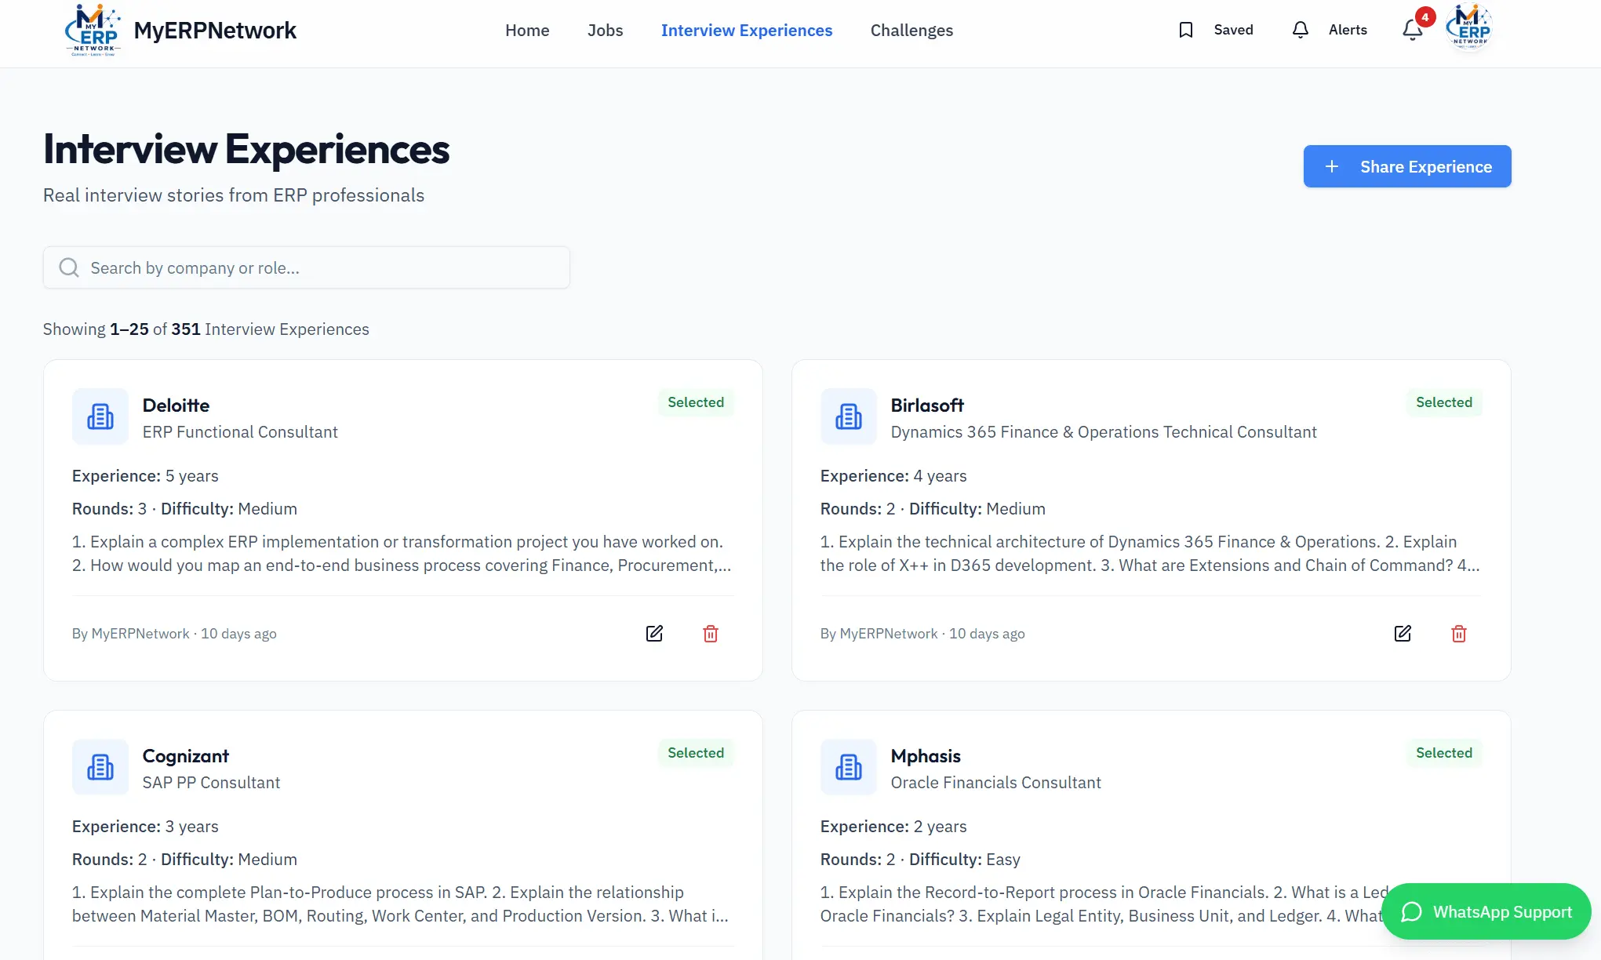Open the Saved bookmark icon
The height and width of the screenshot is (960, 1601).
pyautogui.click(x=1186, y=30)
